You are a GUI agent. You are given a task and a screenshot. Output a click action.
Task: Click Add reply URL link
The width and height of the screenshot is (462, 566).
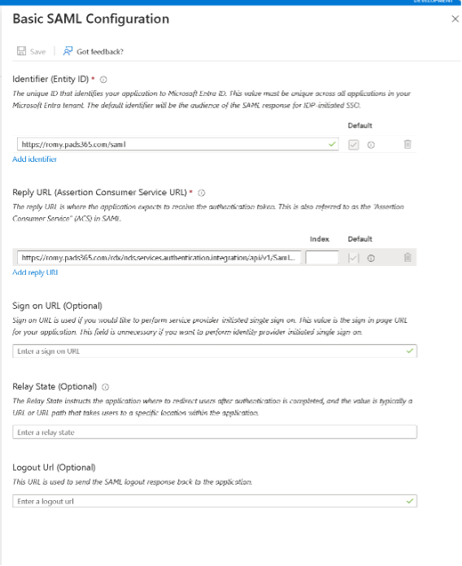point(35,272)
